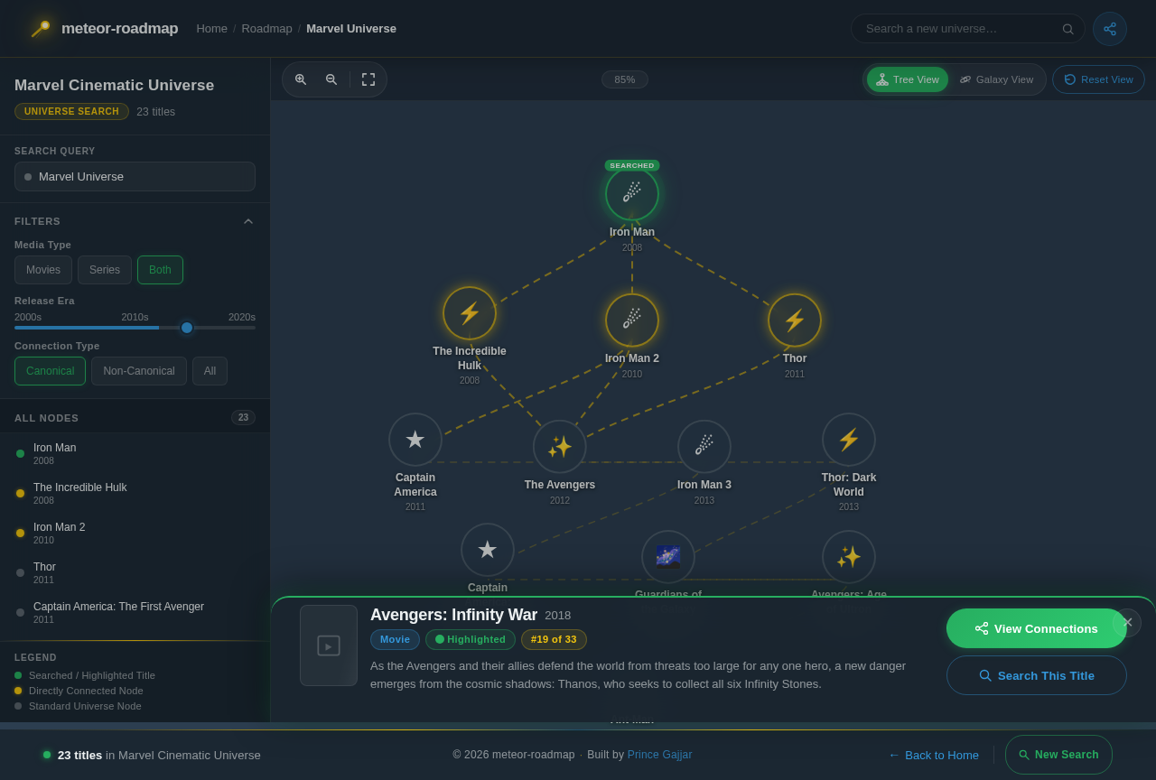Enable the Movies media type filter
Image resolution: width=1156 pixels, height=780 pixels.
tap(42, 269)
